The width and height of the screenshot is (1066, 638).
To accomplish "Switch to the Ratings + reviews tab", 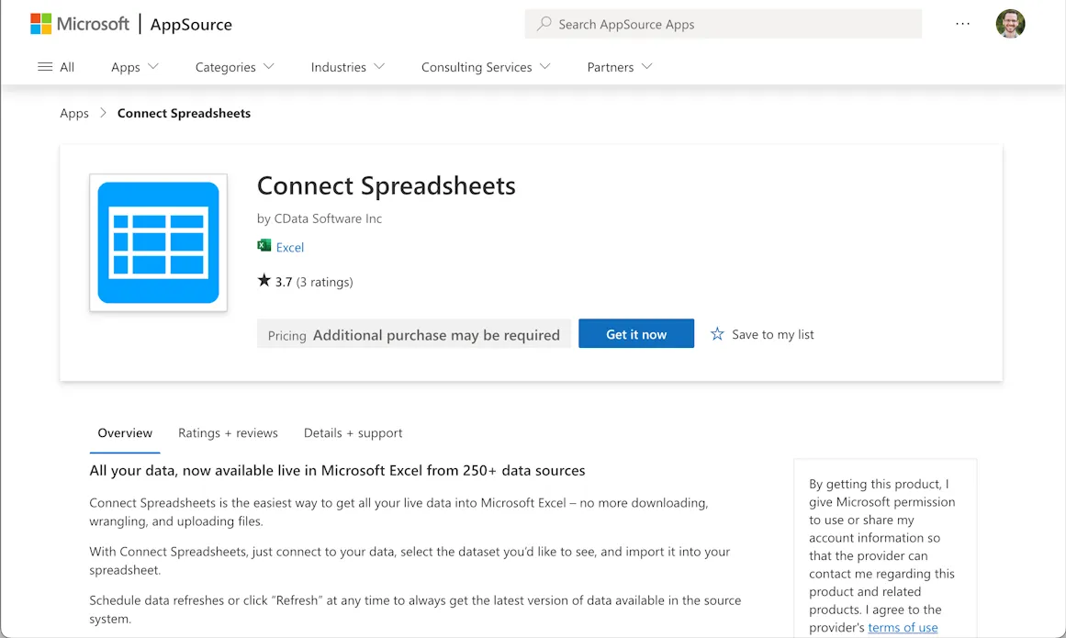I will 228,432.
